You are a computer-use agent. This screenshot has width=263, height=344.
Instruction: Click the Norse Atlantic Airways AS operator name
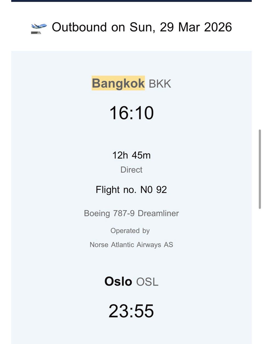pyautogui.click(x=131, y=245)
